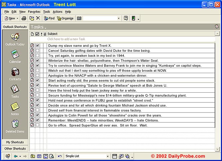Viewport: 222px width, 161px height.
Task: Mark the "Cancel Saturday golfing dates" task complete
Action: 38,51
